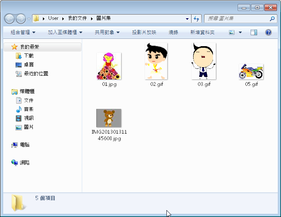Viewport: 281px width, 217px height.
Task: Select the 我的文件 breadcrumb segment
Action: 77,18
